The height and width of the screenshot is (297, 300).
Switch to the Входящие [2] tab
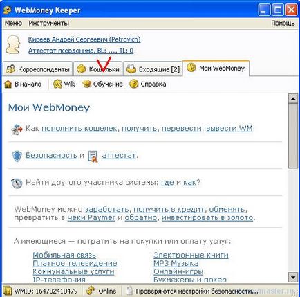tap(153, 69)
